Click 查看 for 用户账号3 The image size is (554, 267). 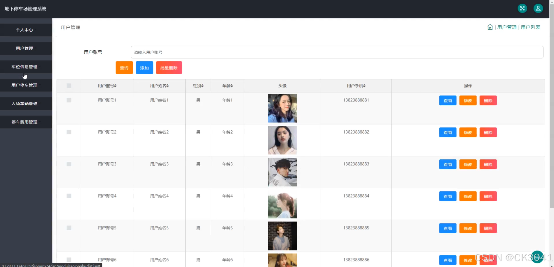pyautogui.click(x=448, y=165)
